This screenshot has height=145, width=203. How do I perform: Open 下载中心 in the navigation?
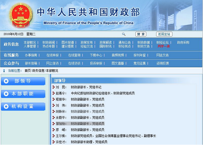(x=96, y=55)
